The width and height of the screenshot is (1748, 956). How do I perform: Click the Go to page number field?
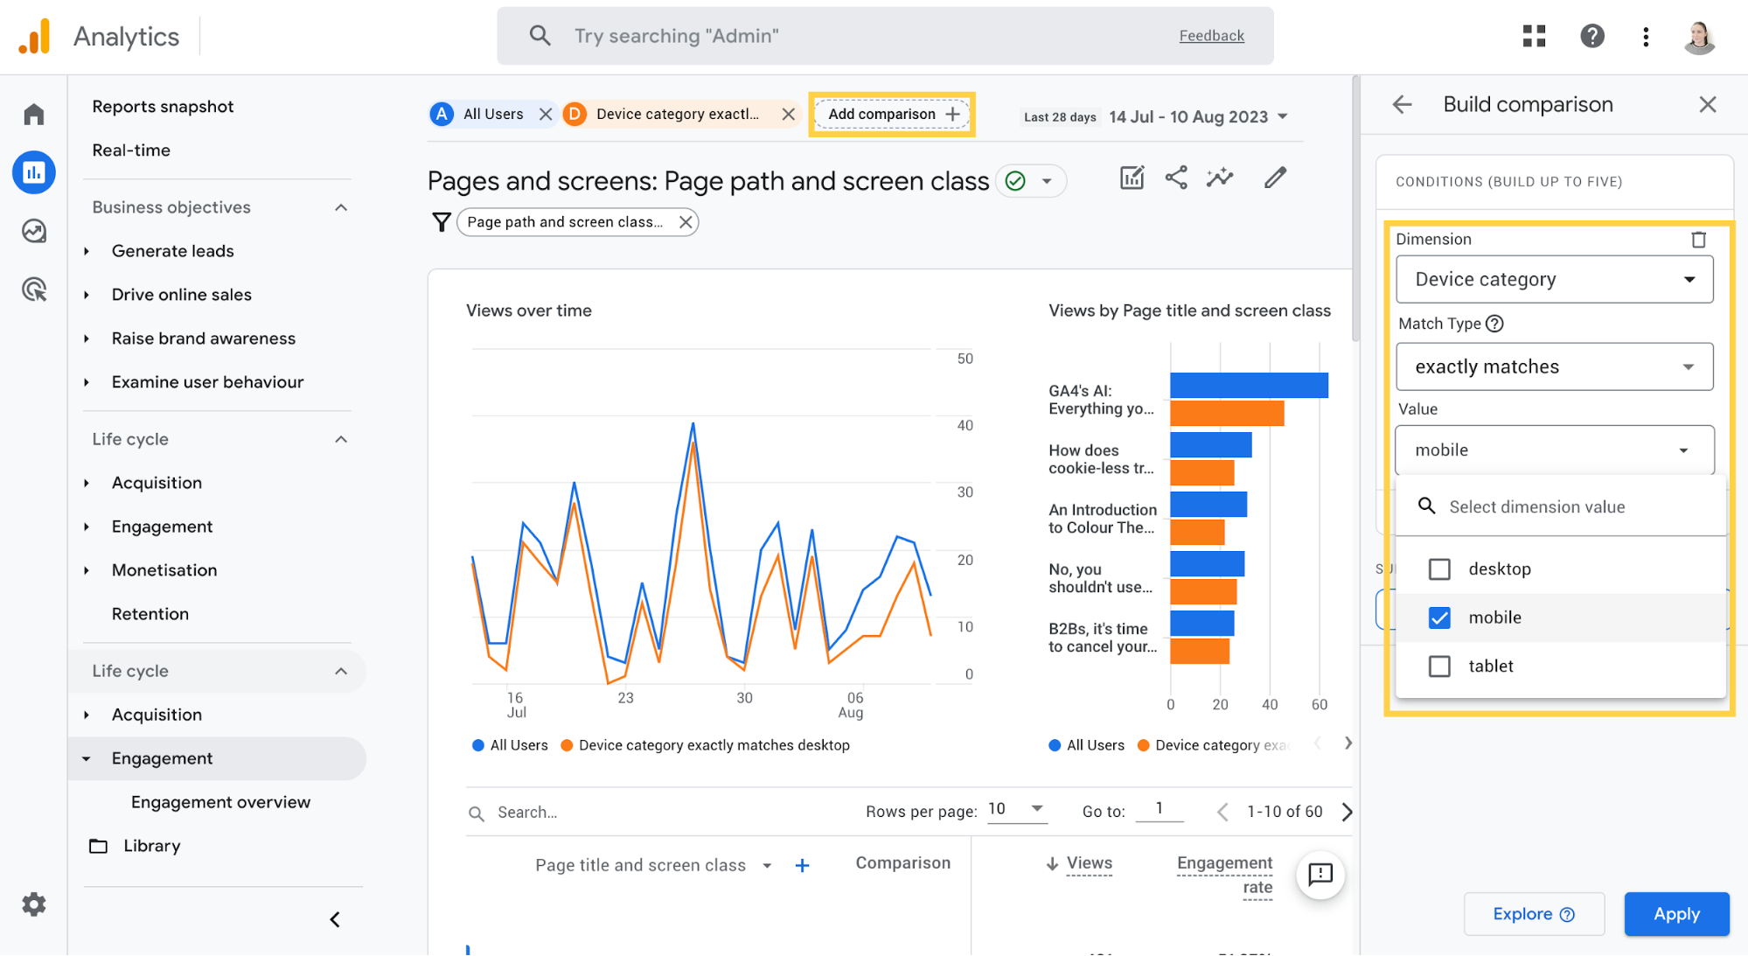pyautogui.click(x=1160, y=811)
